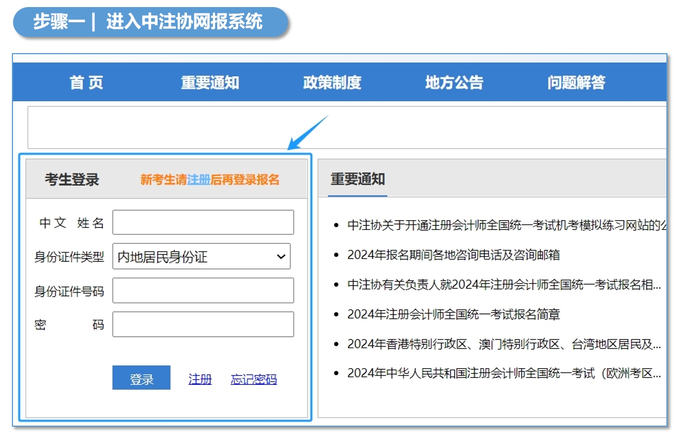The image size is (681, 437).
Task: Expand the 身份证件类型 dropdown
Action: tap(202, 256)
